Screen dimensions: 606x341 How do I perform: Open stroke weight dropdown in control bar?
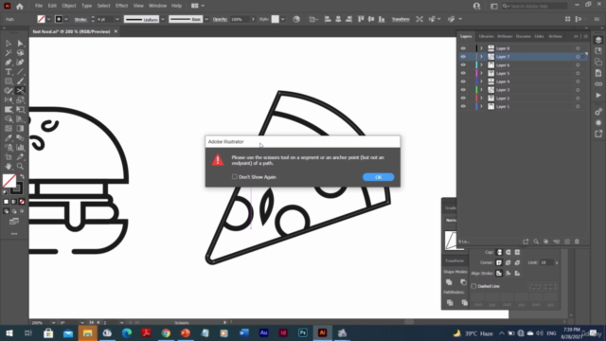[x=117, y=19]
